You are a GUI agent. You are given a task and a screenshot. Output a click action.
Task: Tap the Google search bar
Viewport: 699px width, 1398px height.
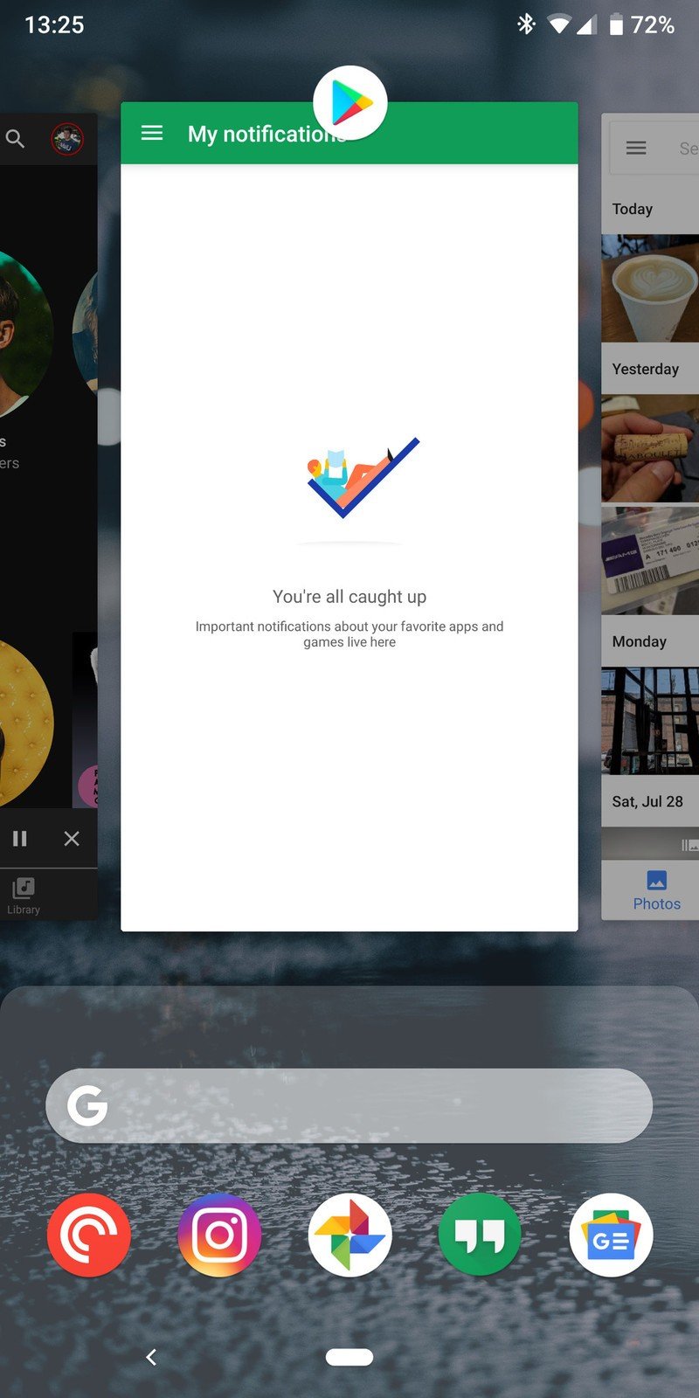click(349, 1105)
